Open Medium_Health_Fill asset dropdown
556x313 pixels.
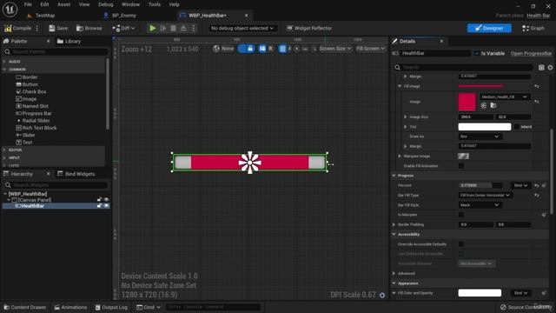click(x=505, y=97)
